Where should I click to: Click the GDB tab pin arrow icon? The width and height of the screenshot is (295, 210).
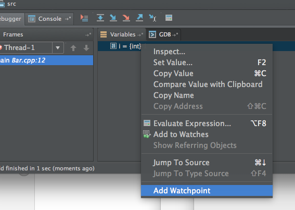point(175,35)
